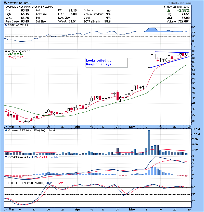Screen dimensions: 204x212
Task: Click the Last value 65.00
Action: click(185, 18)
